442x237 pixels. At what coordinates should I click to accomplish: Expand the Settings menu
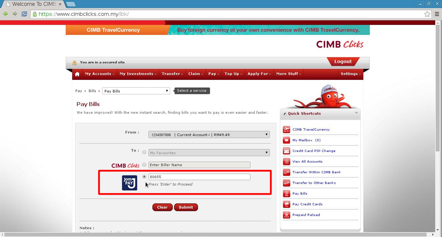[351, 74]
